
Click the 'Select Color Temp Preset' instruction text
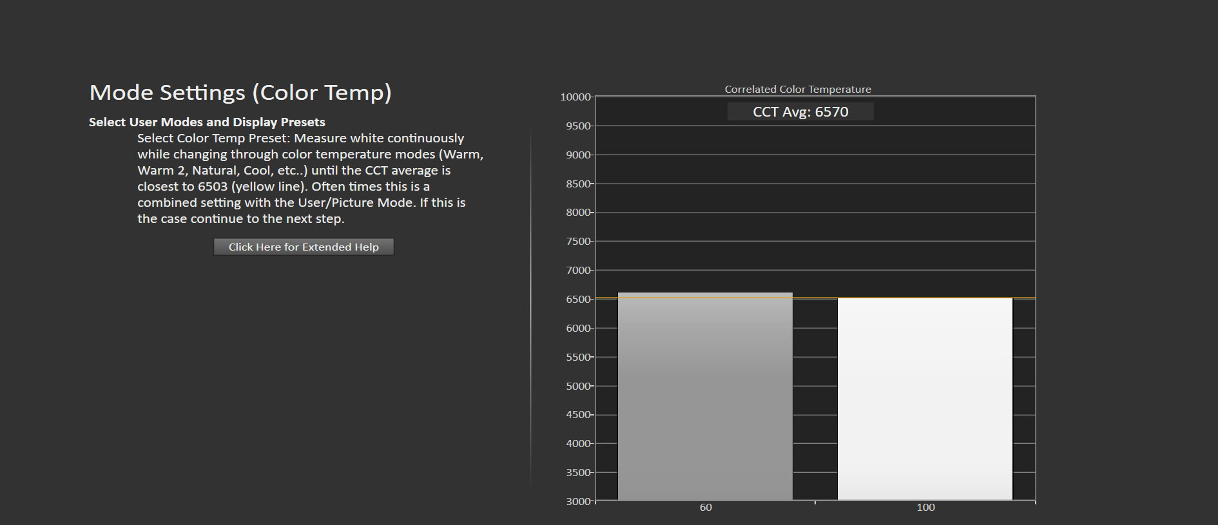(311, 178)
